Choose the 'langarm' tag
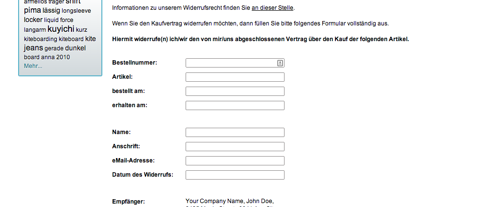The width and height of the screenshot is (500, 207). [35, 30]
